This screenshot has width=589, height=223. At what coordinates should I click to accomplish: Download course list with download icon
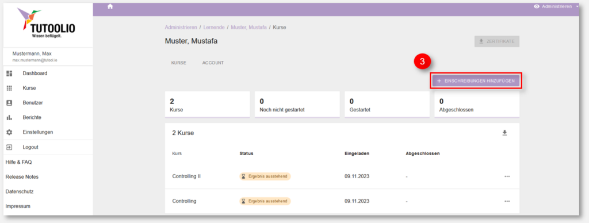point(504,133)
